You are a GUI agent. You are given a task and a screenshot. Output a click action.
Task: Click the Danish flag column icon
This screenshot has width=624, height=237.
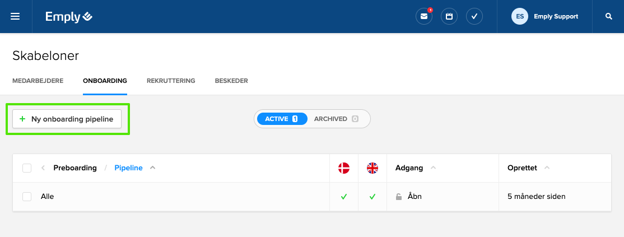[344, 168]
